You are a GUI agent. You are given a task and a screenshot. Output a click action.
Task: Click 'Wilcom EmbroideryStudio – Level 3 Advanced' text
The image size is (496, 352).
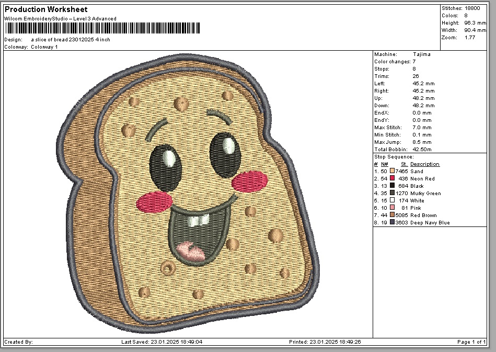pos(61,19)
